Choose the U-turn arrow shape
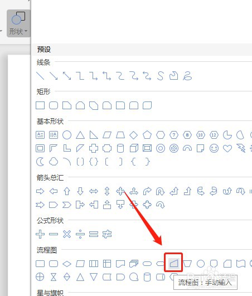252x296 pixels. 161,191
